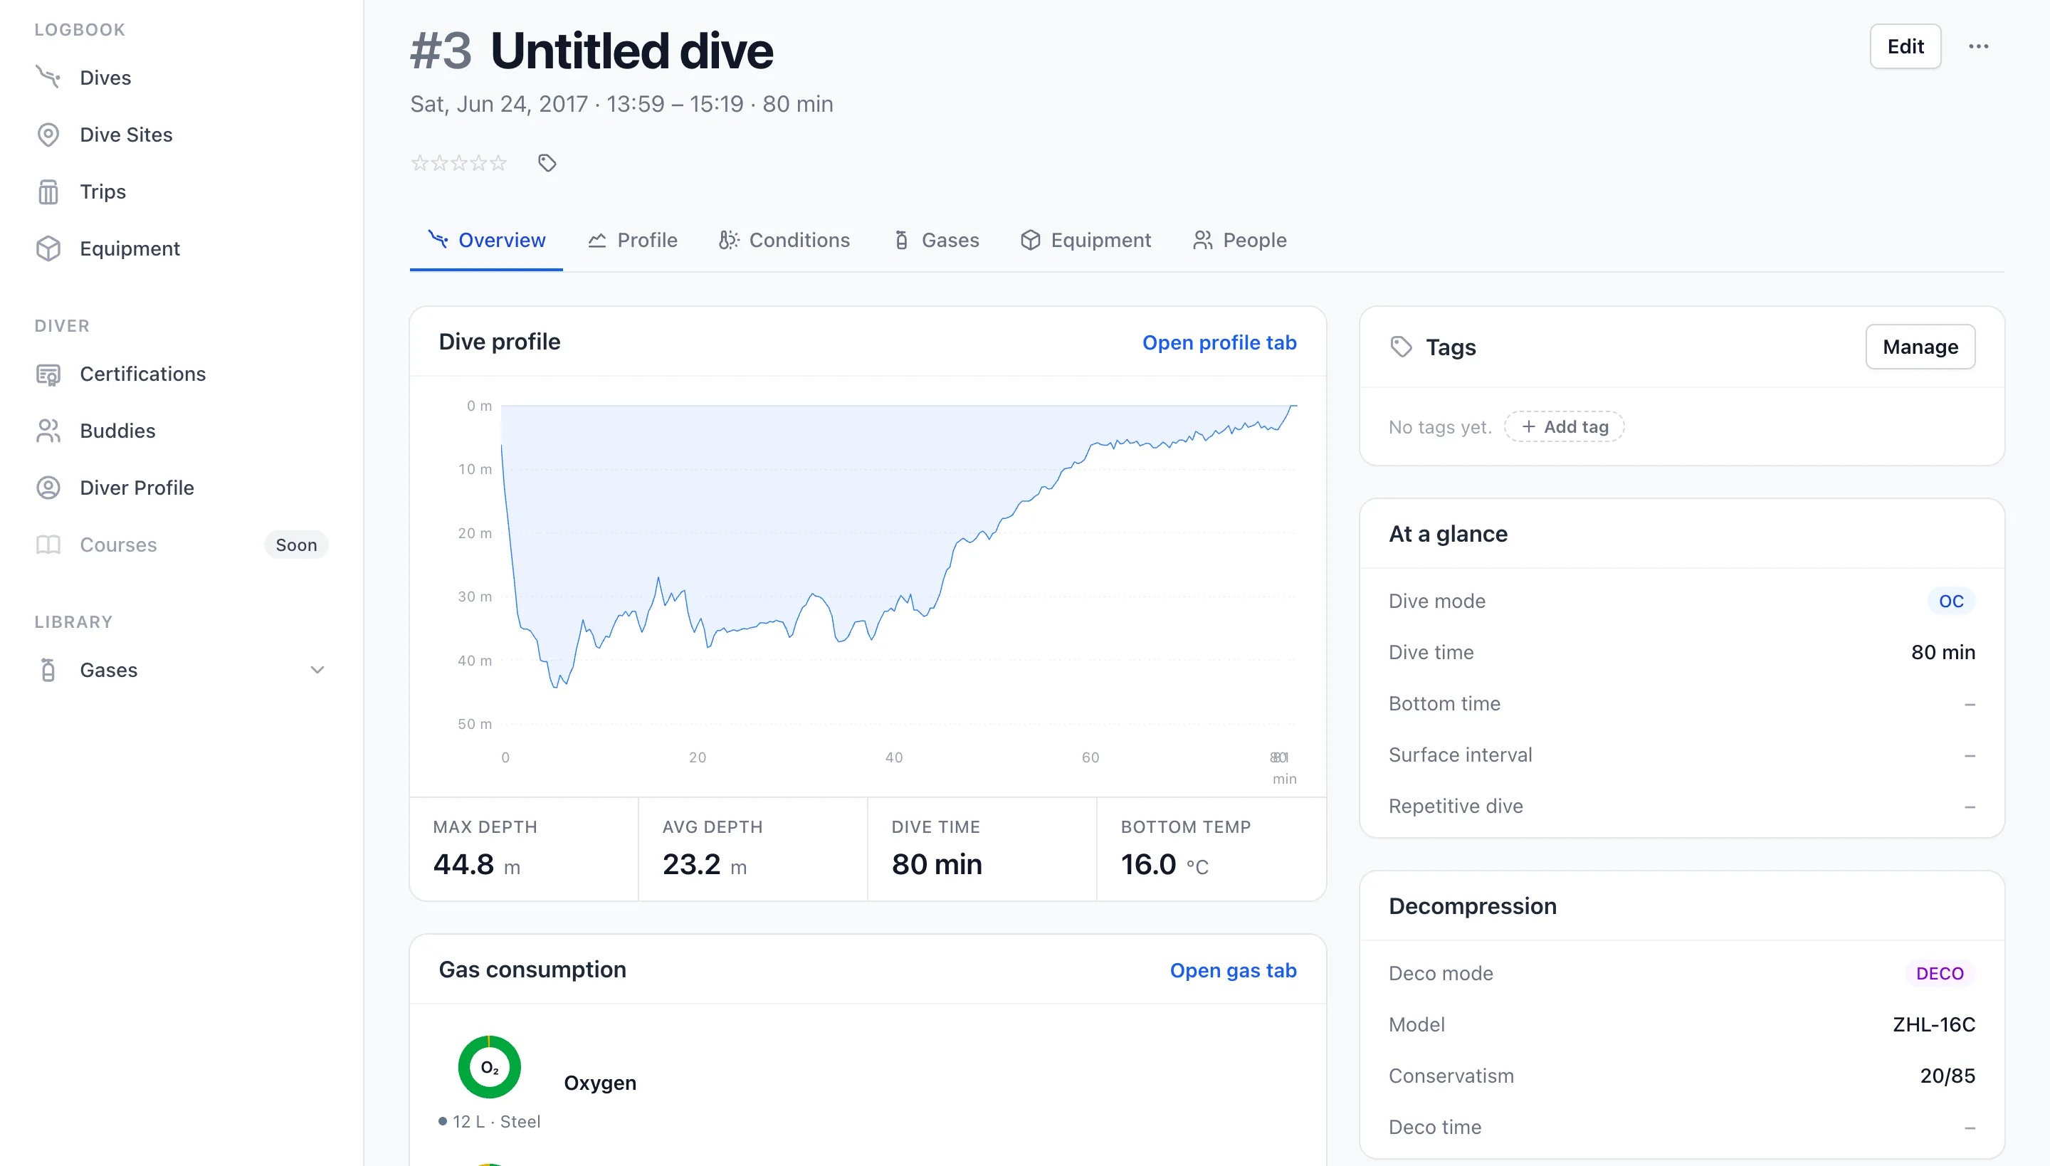Click the Edit button
Screen dimensions: 2050x1166
tap(1905, 46)
